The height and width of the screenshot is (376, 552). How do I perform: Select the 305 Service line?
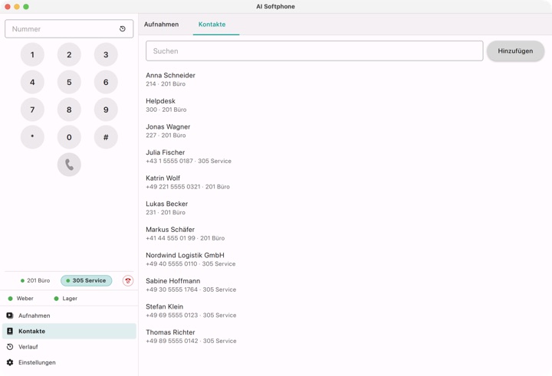point(86,281)
